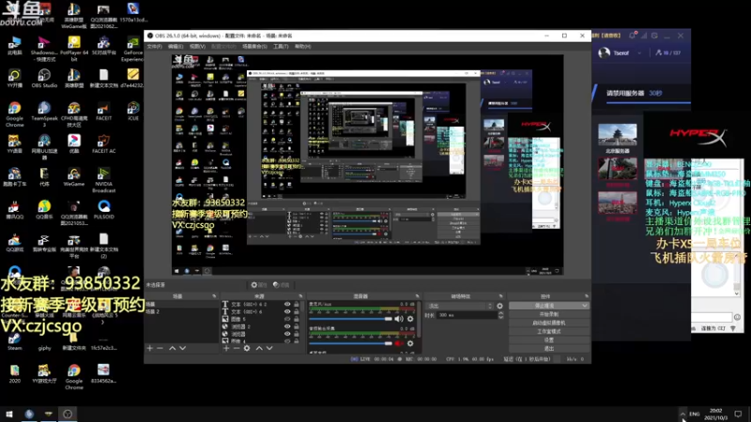Open the Scene Collection menu in OBS

click(254, 46)
